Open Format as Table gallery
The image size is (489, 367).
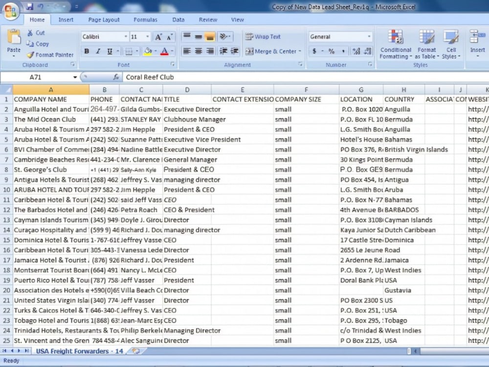[x=426, y=44]
